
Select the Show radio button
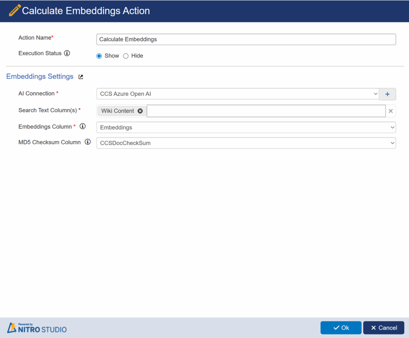point(99,56)
